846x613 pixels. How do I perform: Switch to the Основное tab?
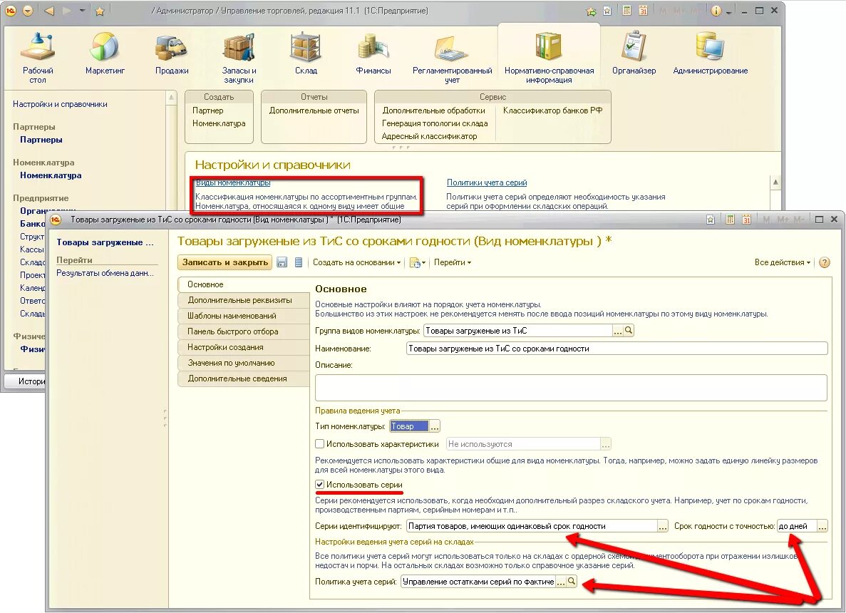coord(243,284)
